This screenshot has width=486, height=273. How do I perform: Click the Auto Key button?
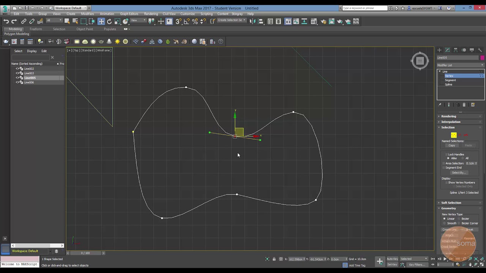click(x=392, y=259)
